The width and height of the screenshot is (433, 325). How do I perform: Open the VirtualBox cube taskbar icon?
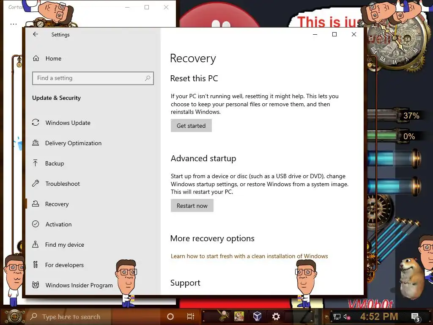tap(257, 317)
